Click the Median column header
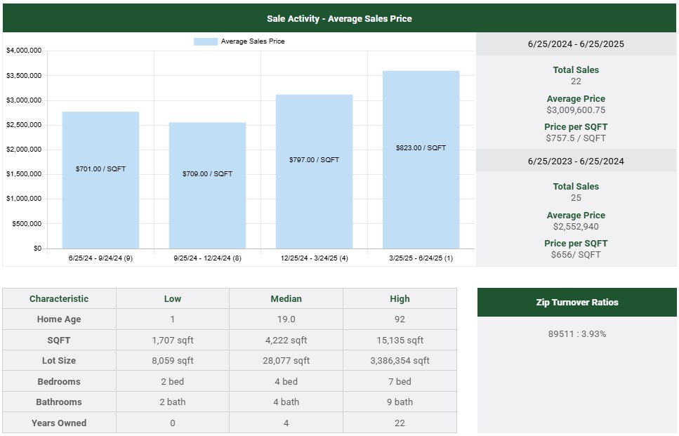Viewport: 679px width, 436px height. [286, 298]
